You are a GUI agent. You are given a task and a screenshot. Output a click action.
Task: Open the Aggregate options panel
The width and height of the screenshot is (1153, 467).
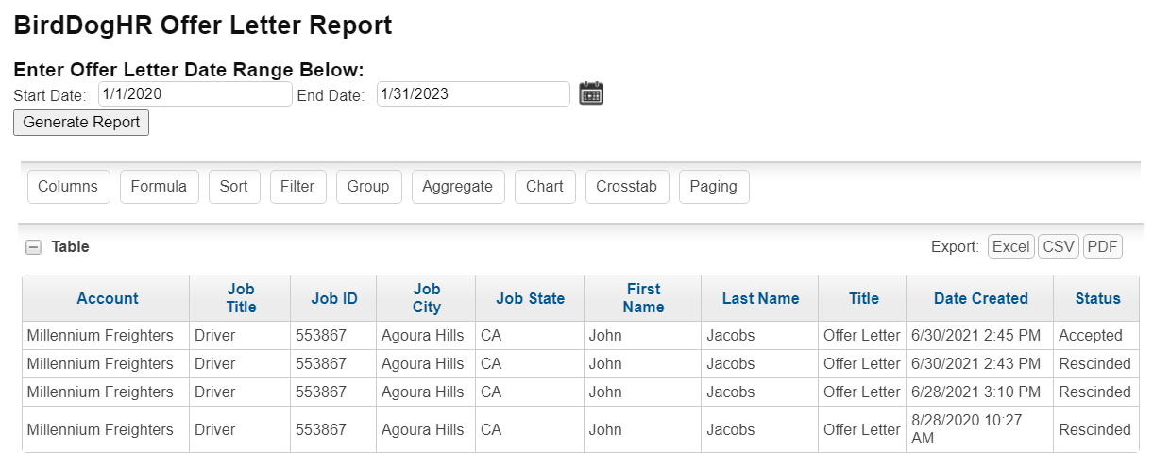pos(458,187)
